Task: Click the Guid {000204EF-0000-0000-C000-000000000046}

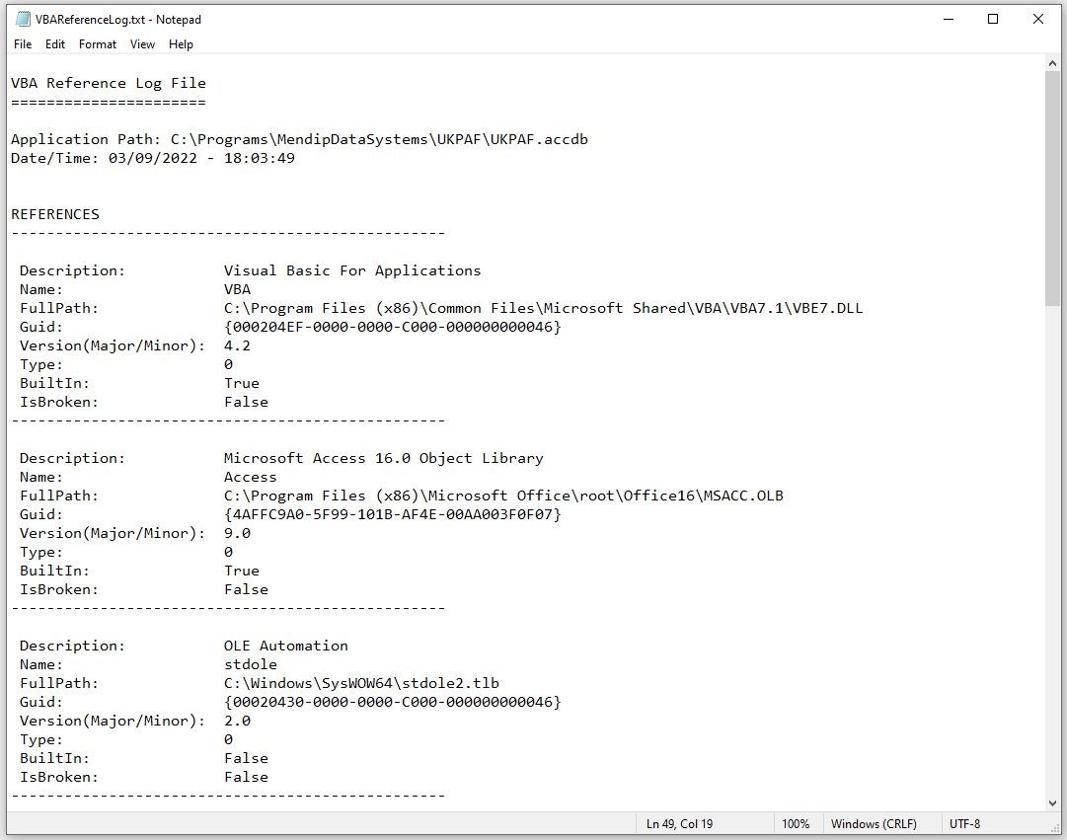Action: 393,328
